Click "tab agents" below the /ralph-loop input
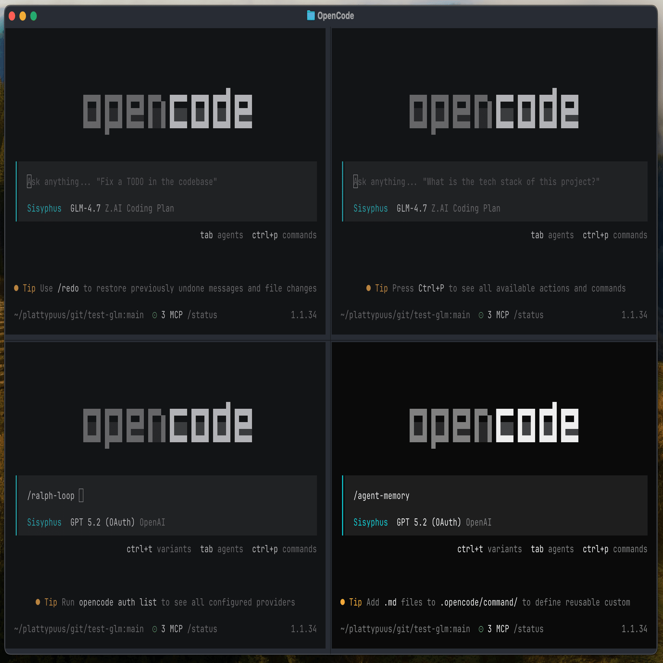This screenshot has height=663, width=663. point(222,549)
